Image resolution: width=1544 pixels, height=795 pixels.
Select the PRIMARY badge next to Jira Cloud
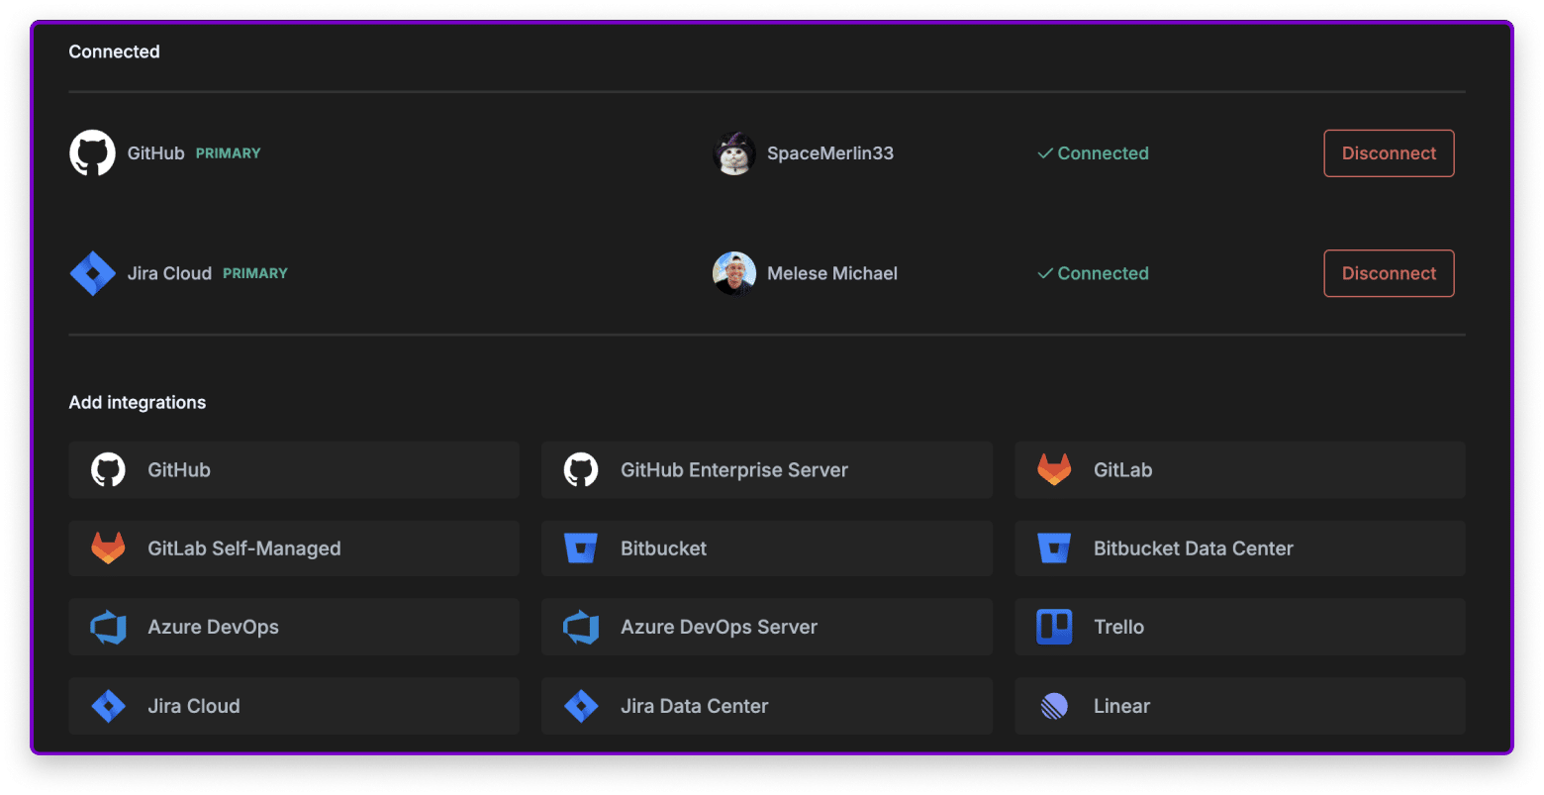(255, 273)
